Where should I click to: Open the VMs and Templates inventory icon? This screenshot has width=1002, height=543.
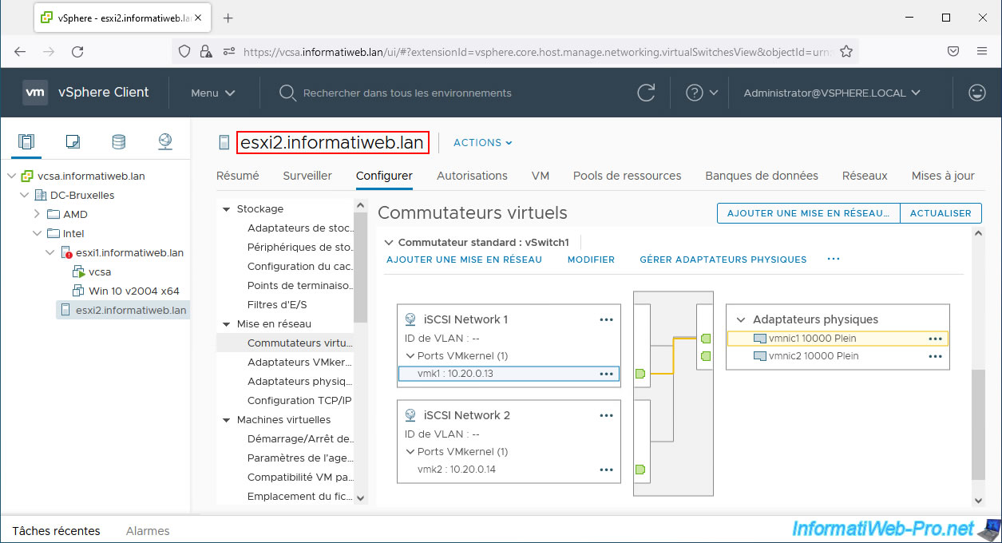(x=73, y=142)
